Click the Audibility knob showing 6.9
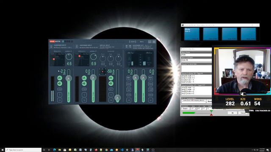This screenshot has width=271, height=152. tap(94, 57)
